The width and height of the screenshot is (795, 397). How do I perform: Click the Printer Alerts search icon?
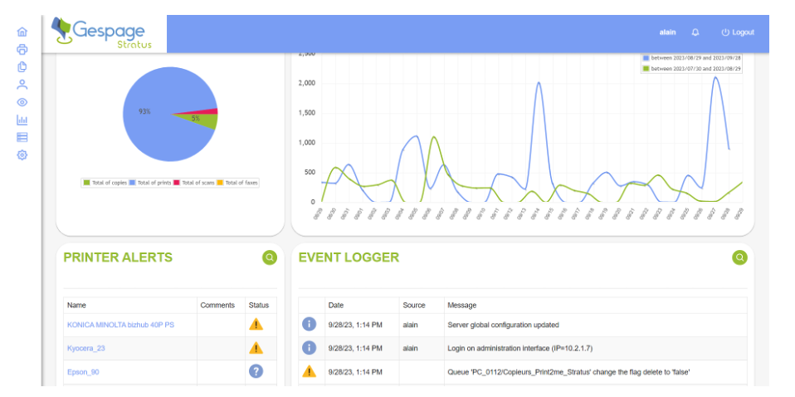tap(270, 257)
